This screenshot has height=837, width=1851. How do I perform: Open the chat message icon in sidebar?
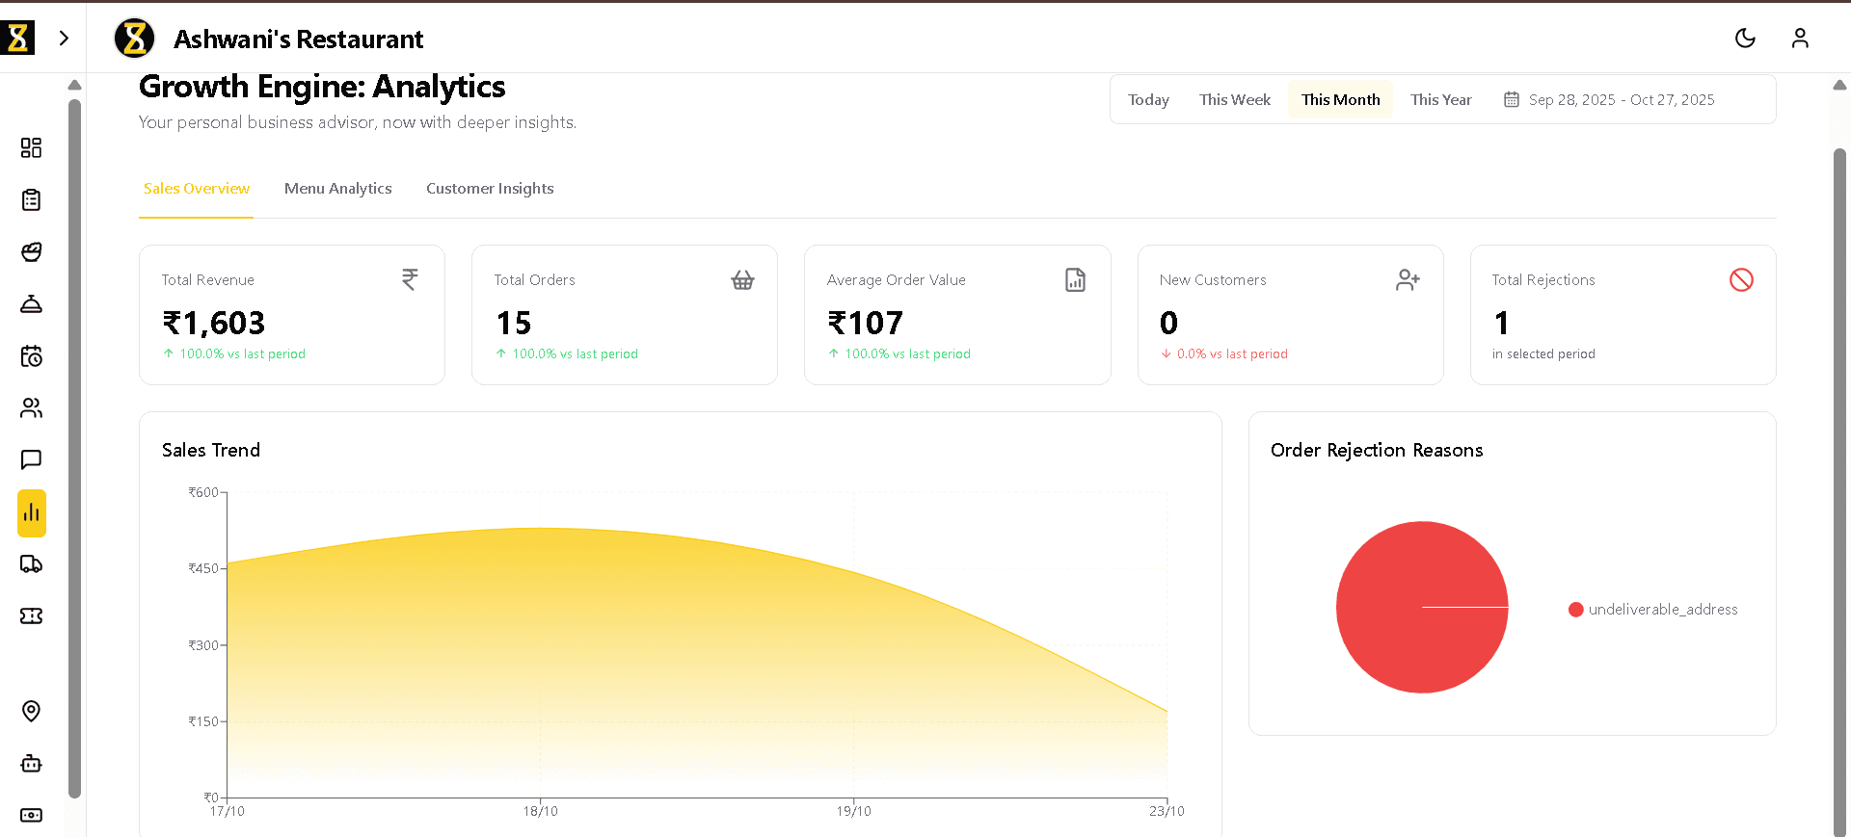pyautogui.click(x=31, y=459)
